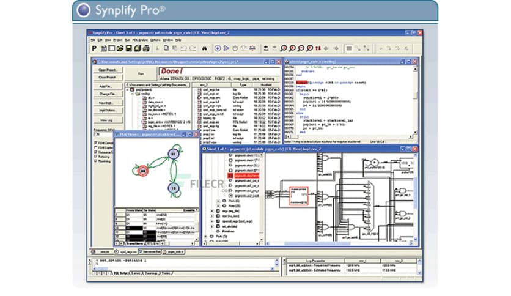Click the redo arrow toolbar icon

(193, 48)
